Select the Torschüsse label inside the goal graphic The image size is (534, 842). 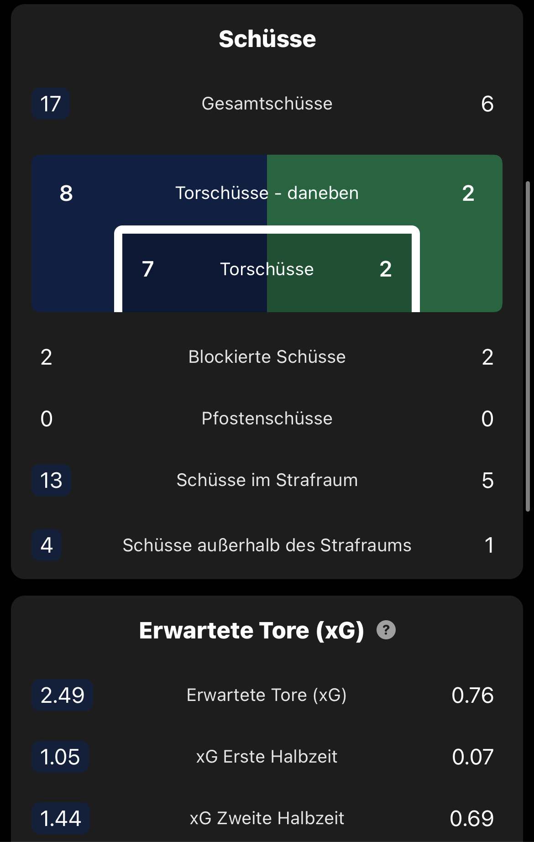coord(267,269)
